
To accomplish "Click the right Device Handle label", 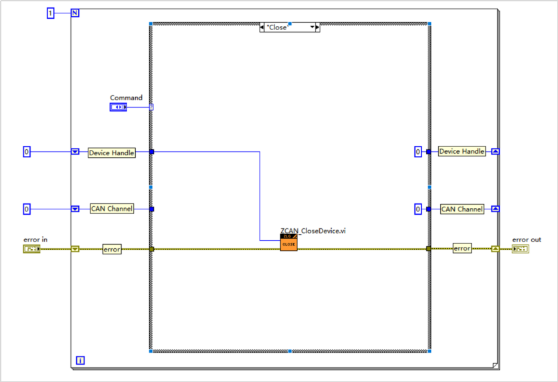I will tap(462, 151).
